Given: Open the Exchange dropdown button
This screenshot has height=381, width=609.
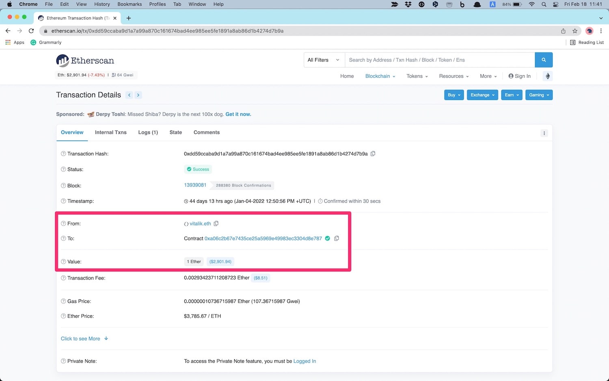Looking at the screenshot, I should click(x=482, y=95).
